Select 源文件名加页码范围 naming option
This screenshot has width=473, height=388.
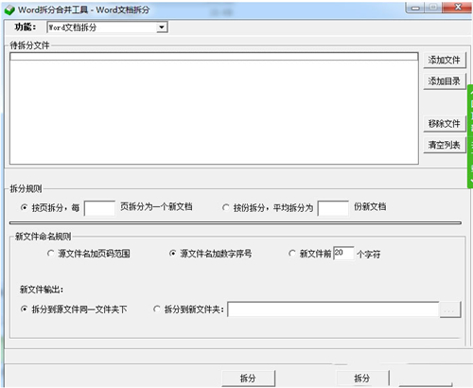point(50,254)
